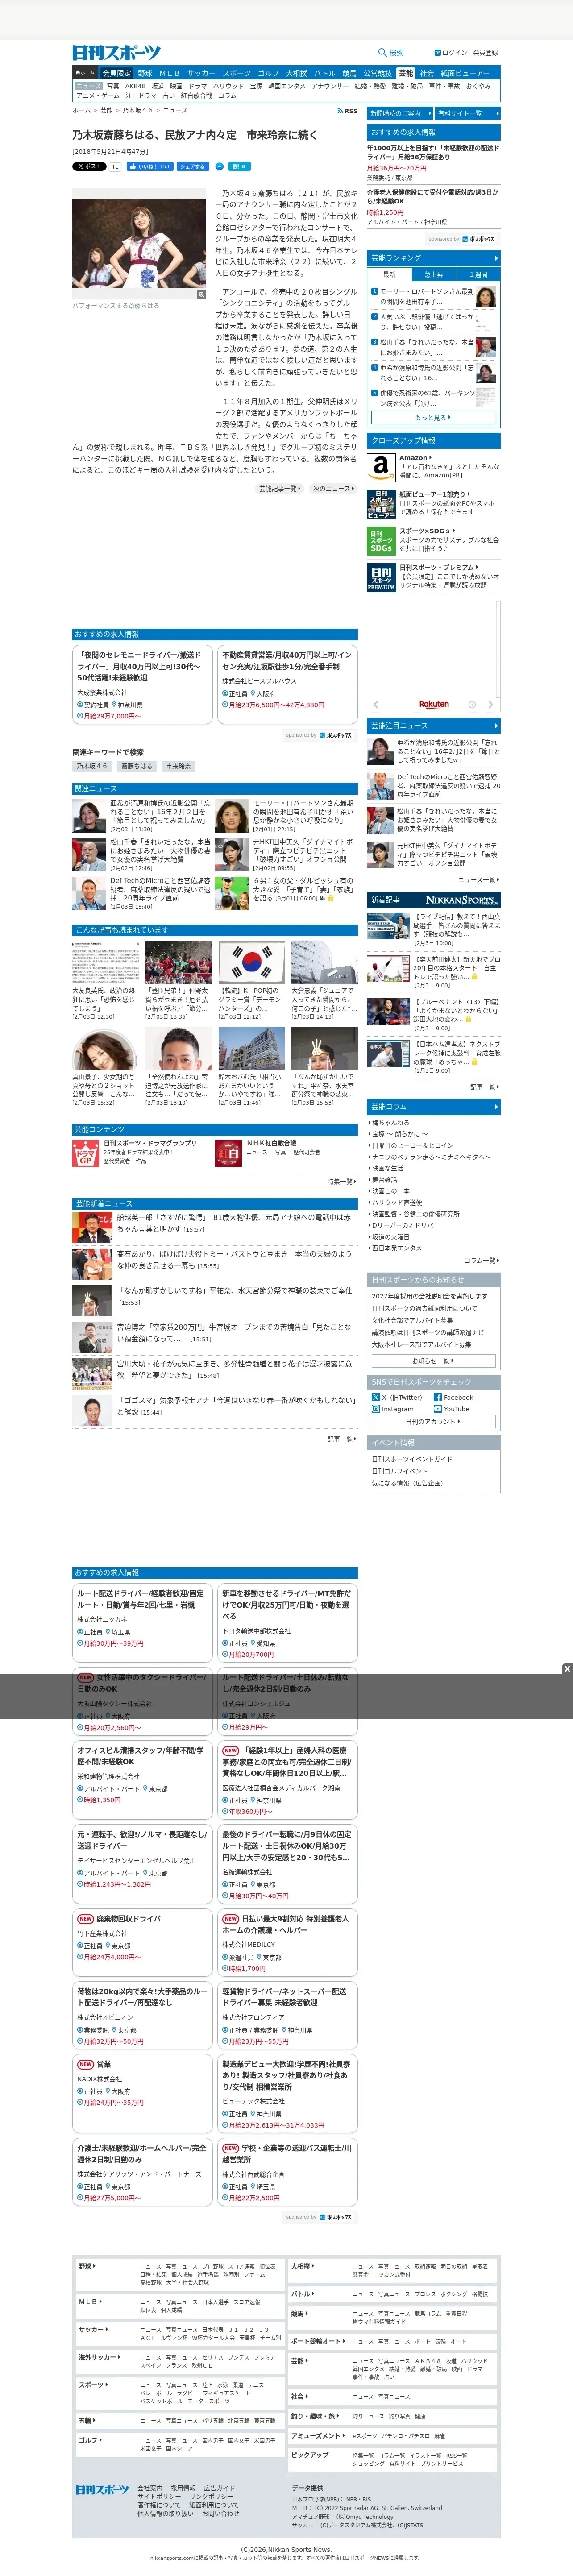Click keyword tag 斎藤ちはる
The height and width of the screenshot is (2576, 573).
coord(137,766)
